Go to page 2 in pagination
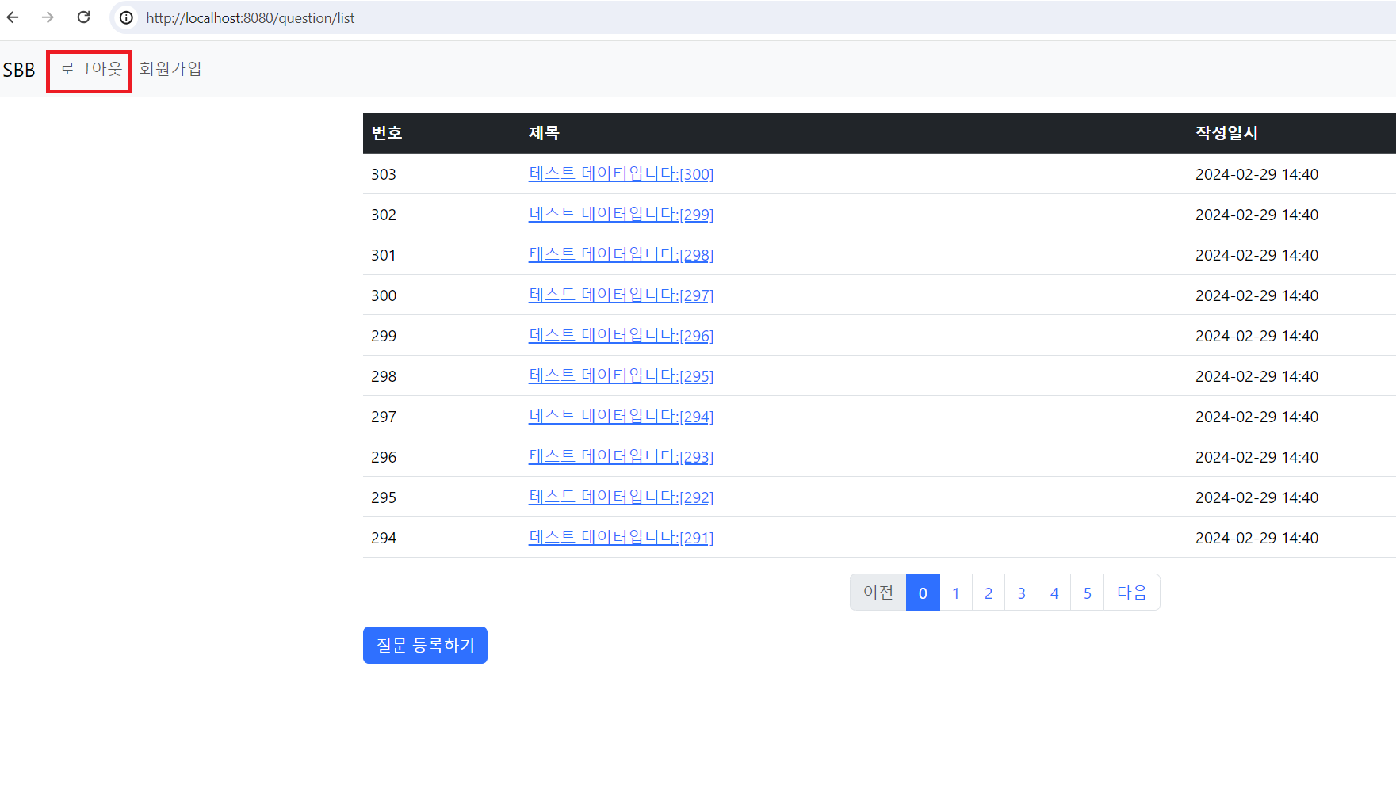The height and width of the screenshot is (808, 1396). pos(989,593)
